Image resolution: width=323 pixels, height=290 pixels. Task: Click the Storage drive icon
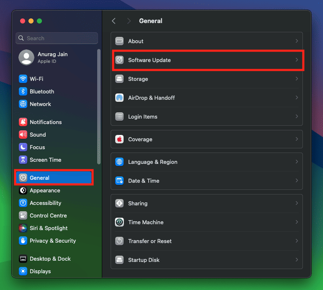click(x=119, y=79)
